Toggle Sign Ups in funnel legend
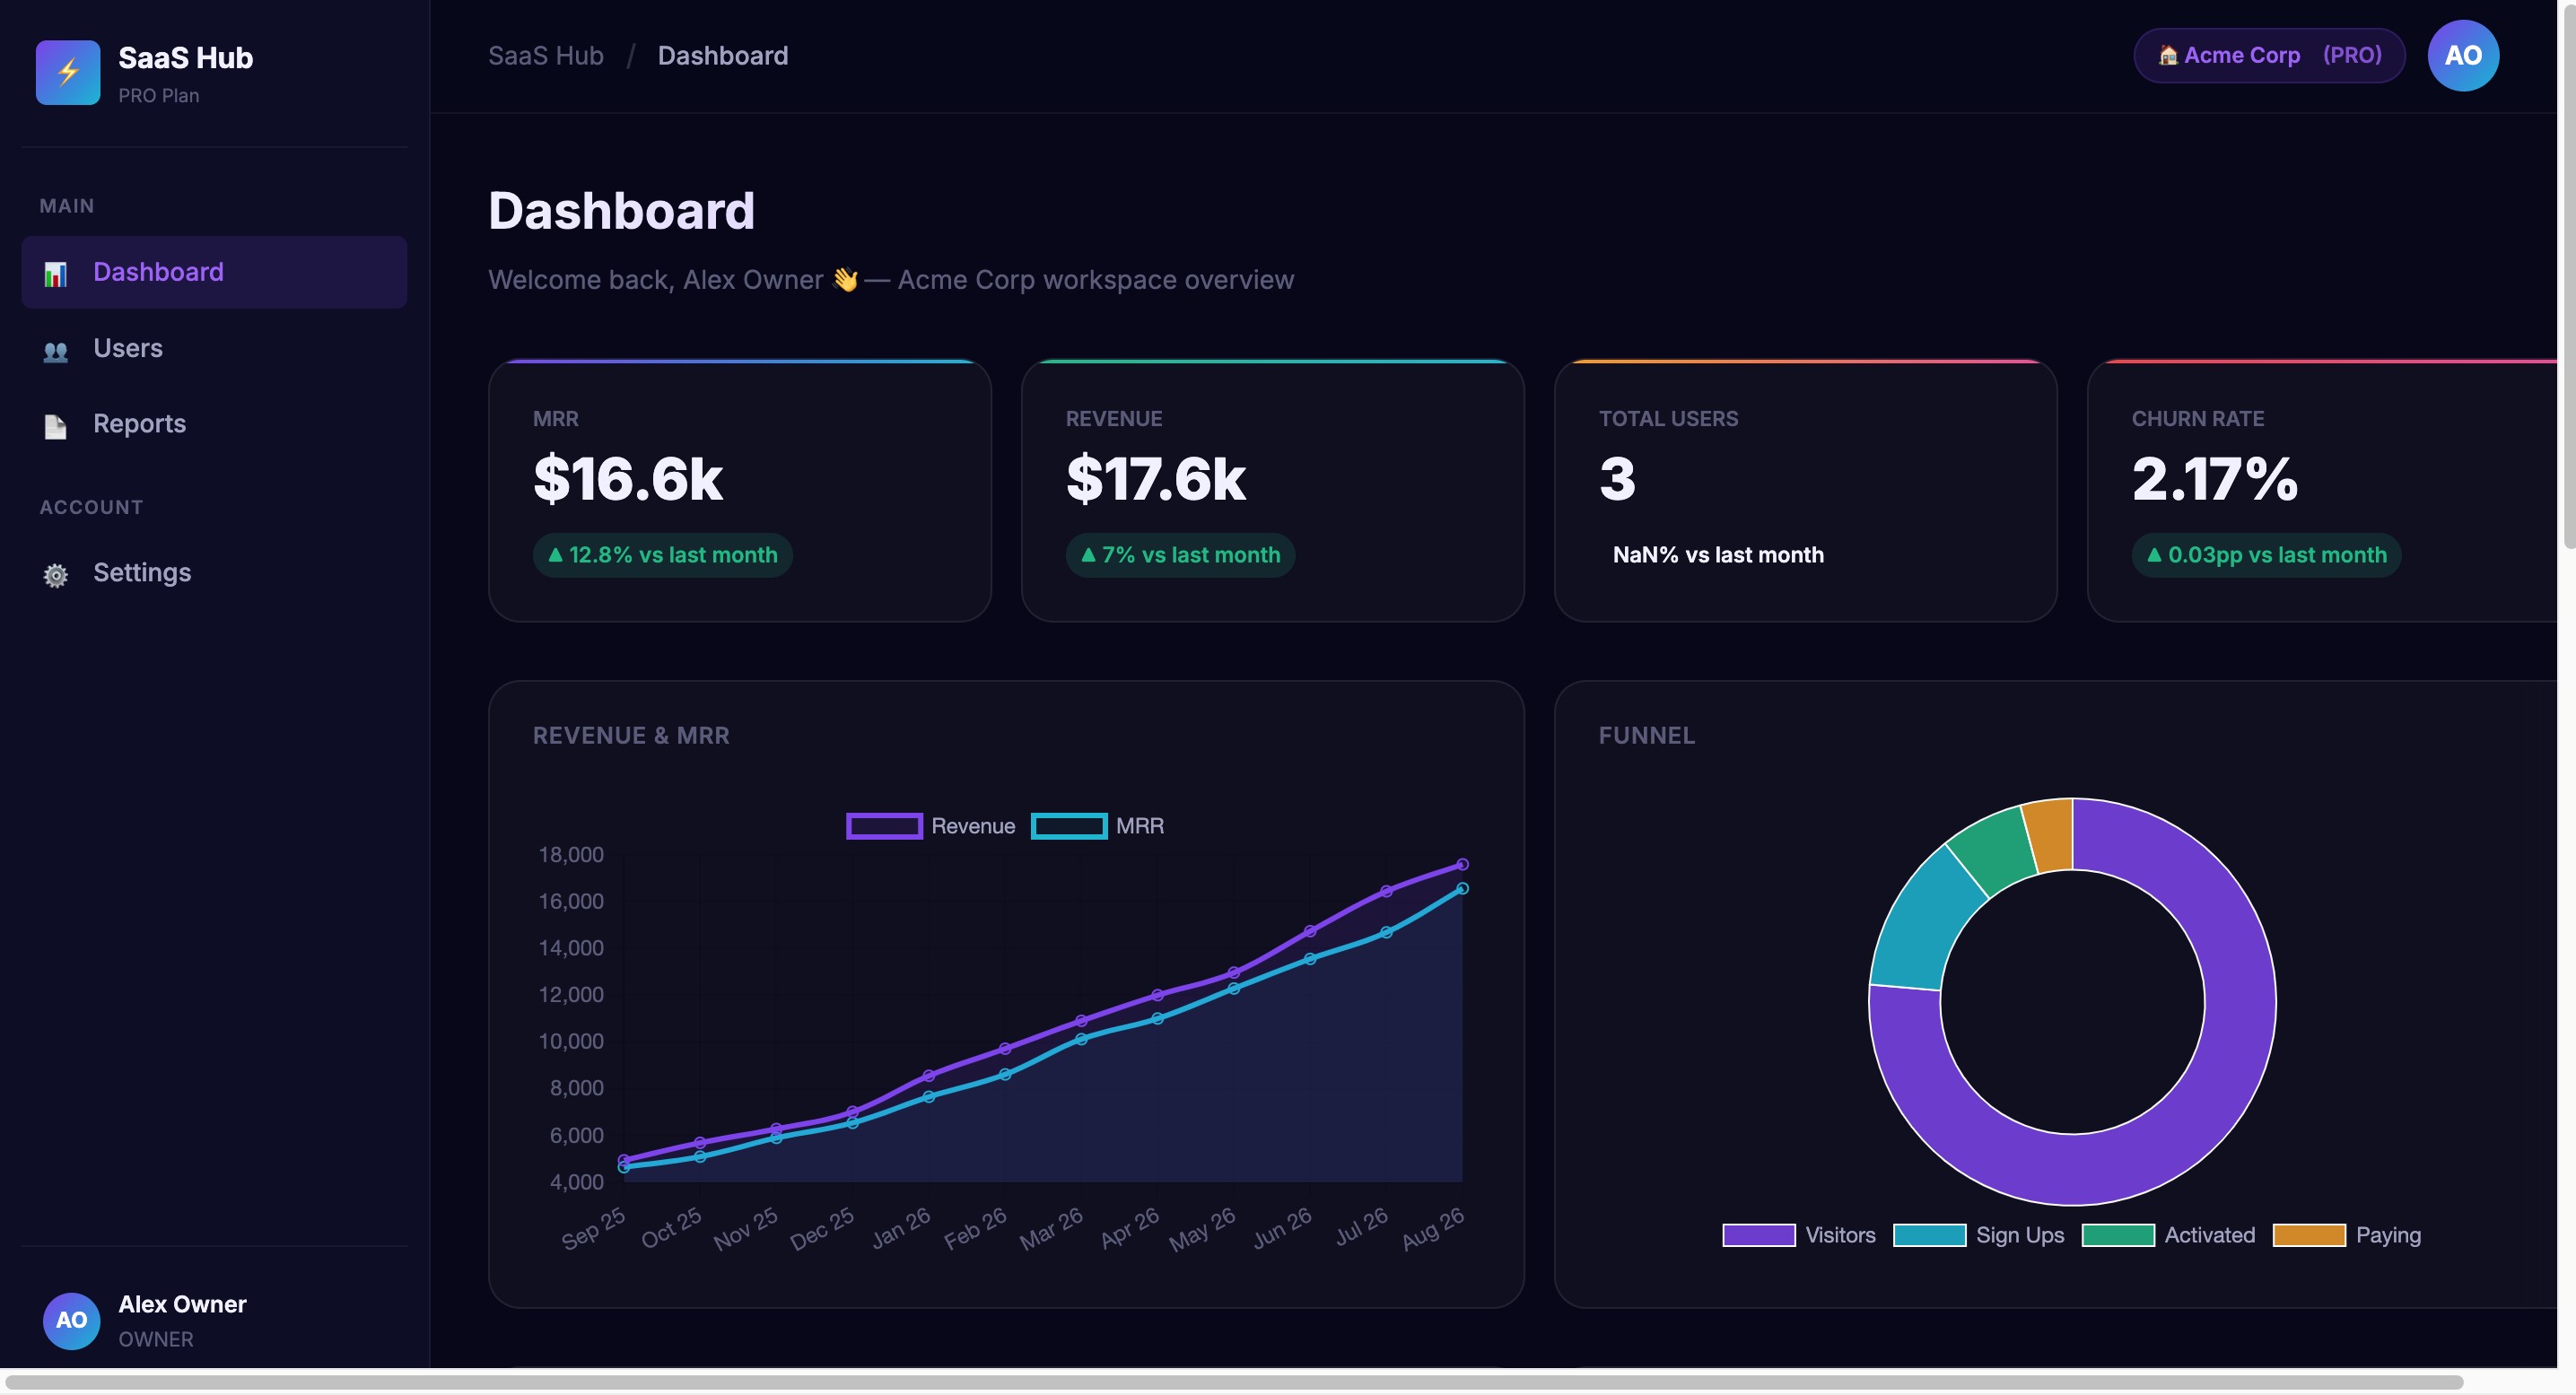 tap(1978, 1235)
